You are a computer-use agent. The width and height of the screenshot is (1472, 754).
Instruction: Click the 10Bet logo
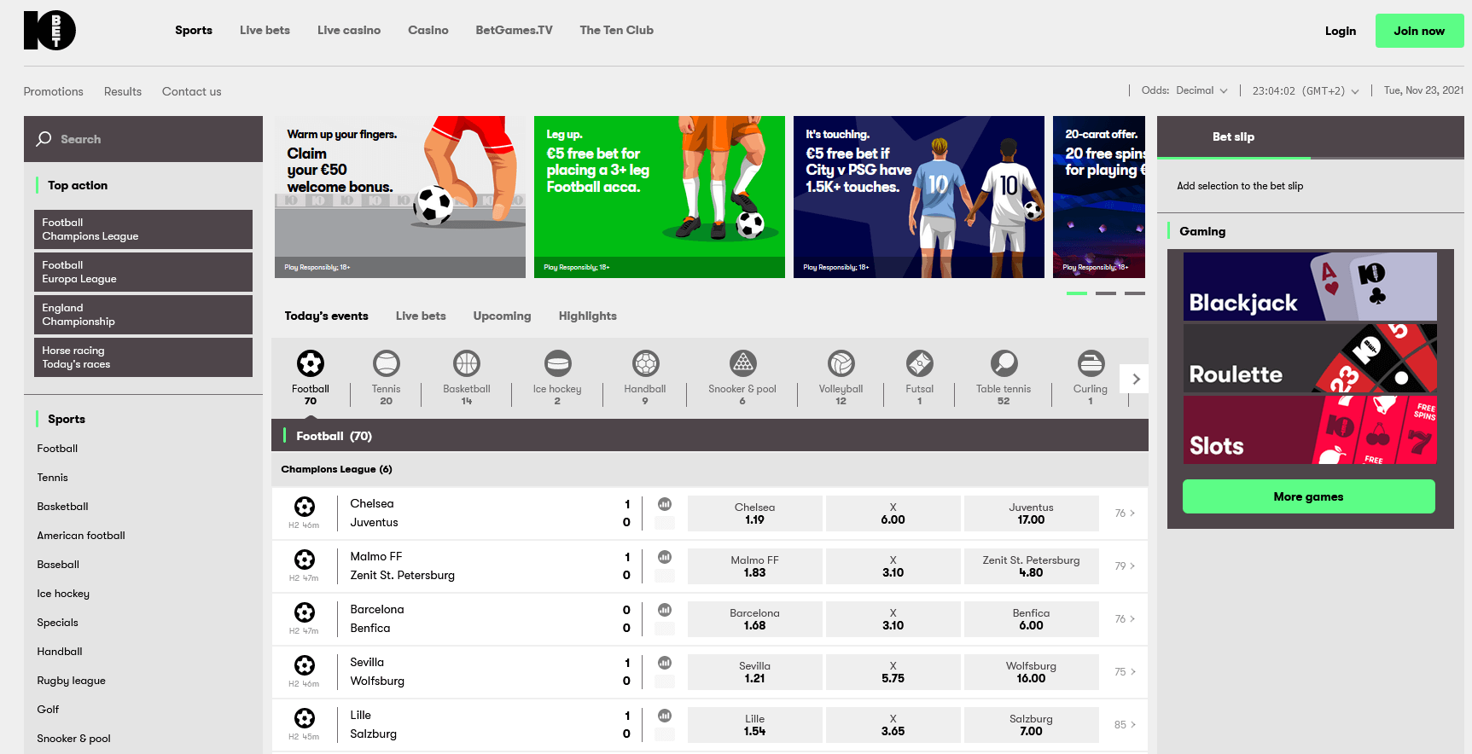tap(49, 31)
